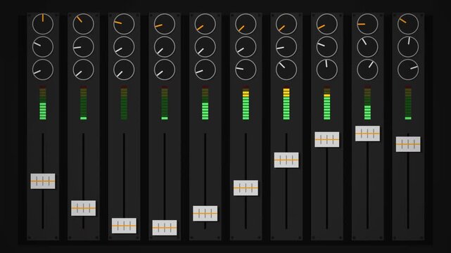This screenshot has height=253, width=451.
Task: Click the fader handle on channel 4
Action: tap(165, 228)
